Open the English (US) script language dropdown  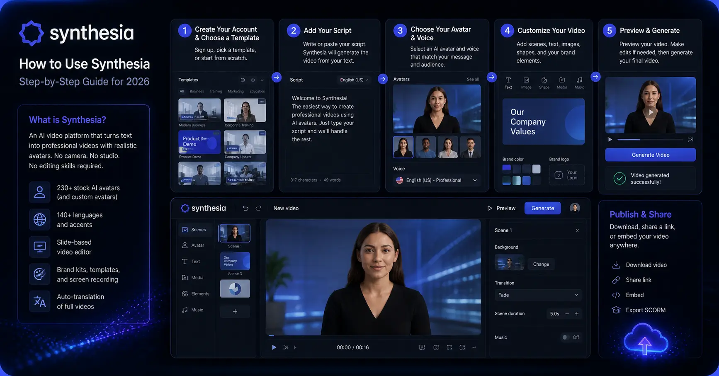click(354, 80)
